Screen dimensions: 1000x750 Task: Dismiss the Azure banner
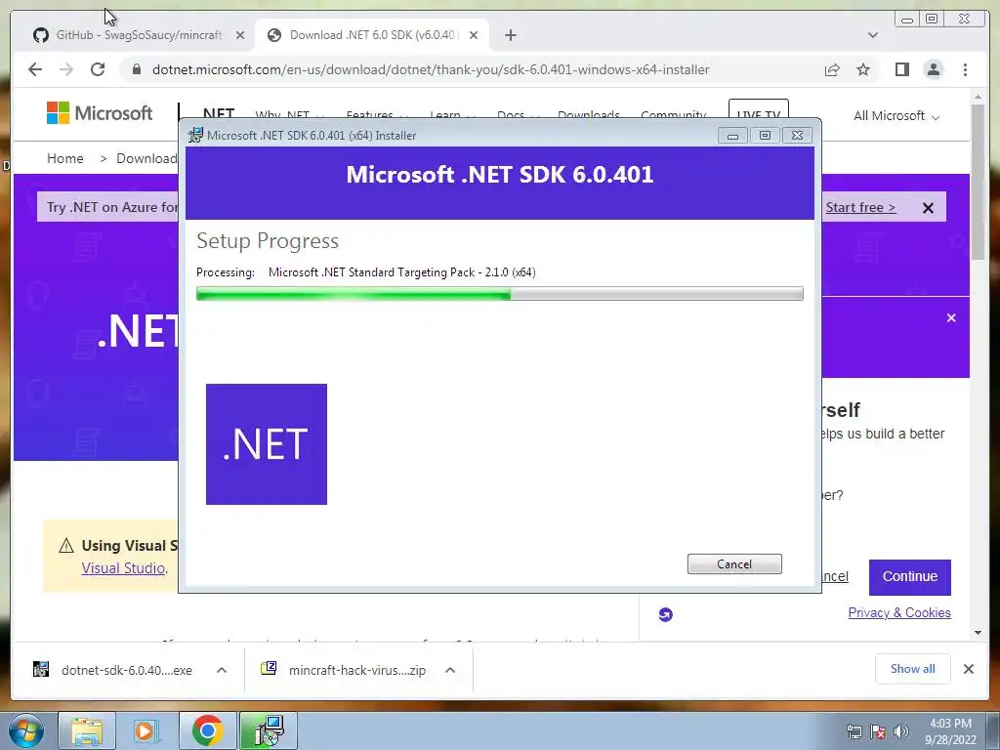[x=928, y=208]
